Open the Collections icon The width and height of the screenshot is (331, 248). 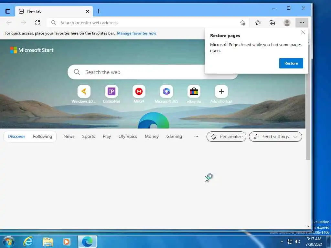[x=272, y=23]
